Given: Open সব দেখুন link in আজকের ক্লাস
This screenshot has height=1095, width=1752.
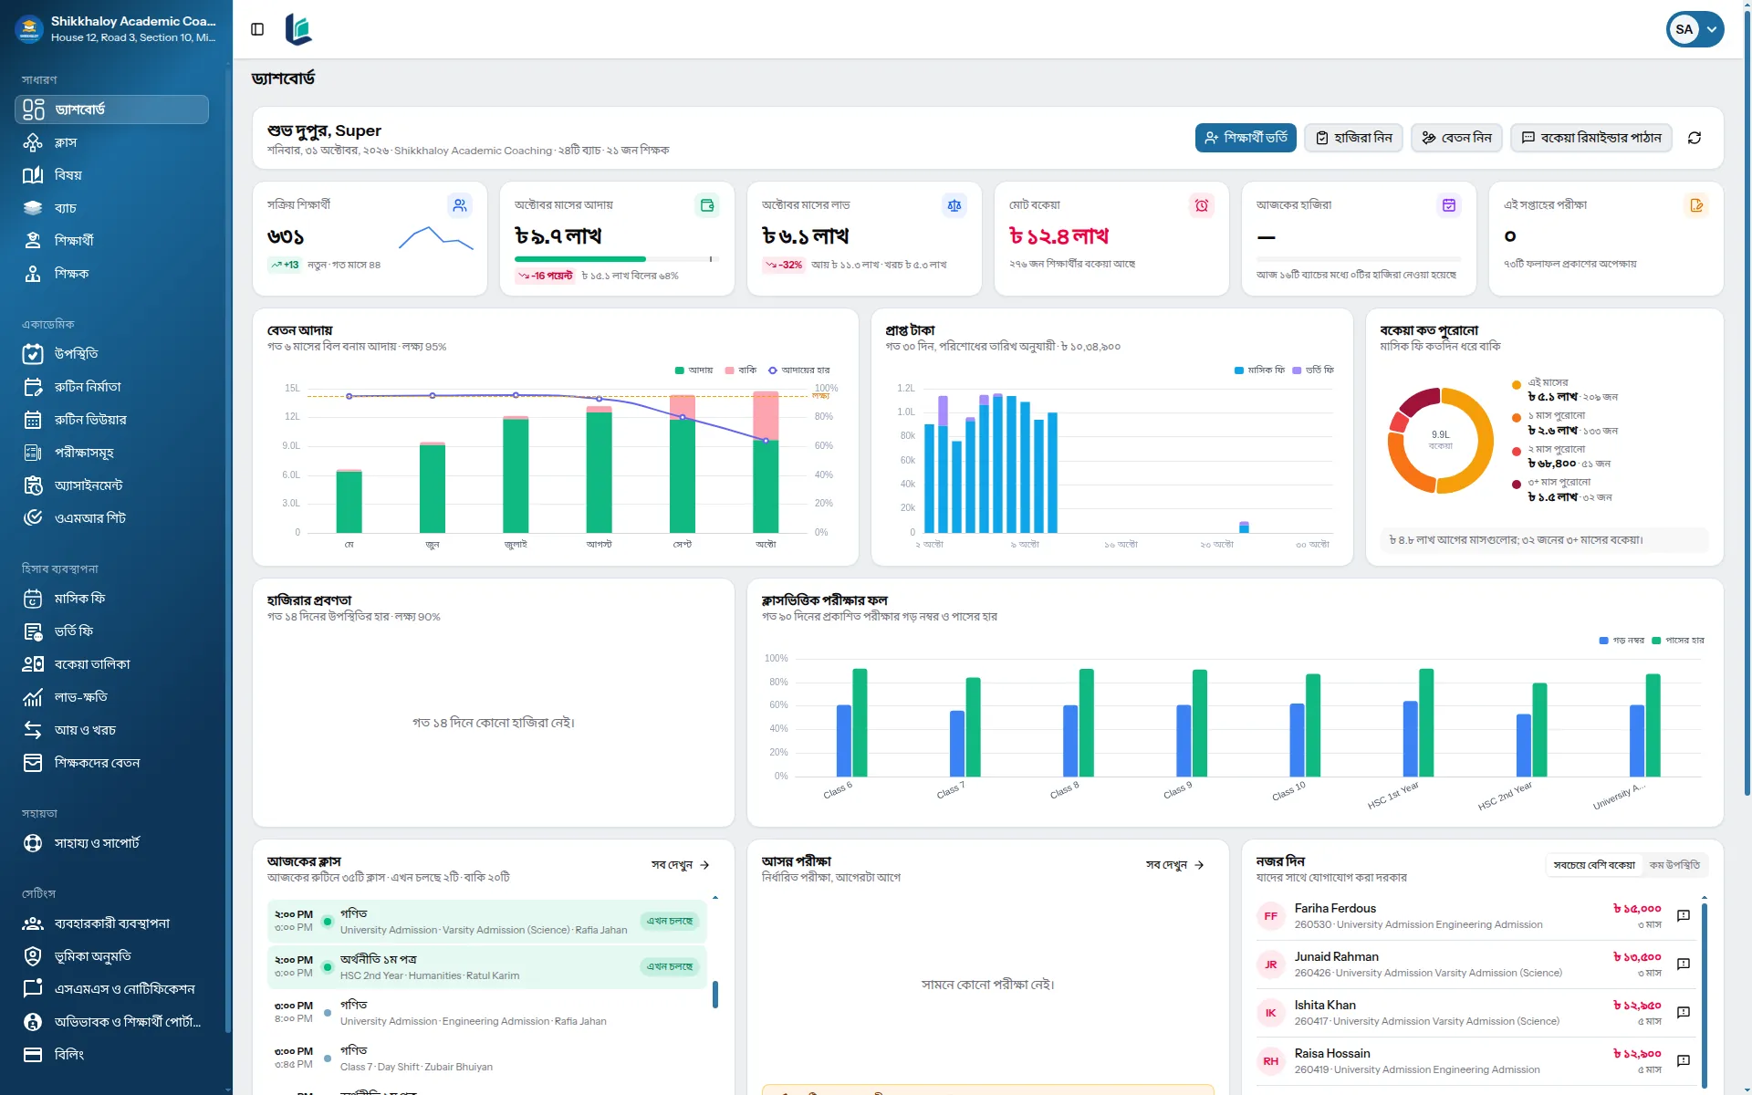Looking at the screenshot, I should click(x=680, y=865).
